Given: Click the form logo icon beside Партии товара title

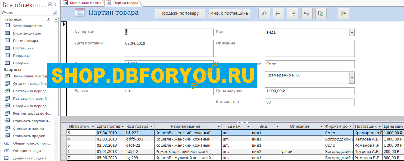Looking at the screenshot, I should tap(79, 13).
